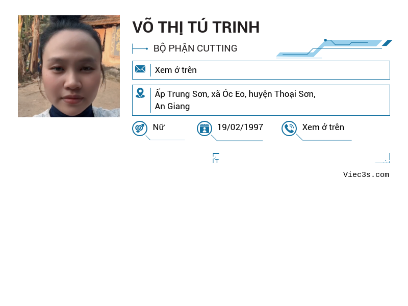Screen dimensions: 408x306
Task: Click the small faded icon below the contact row
Action: coord(216,158)
